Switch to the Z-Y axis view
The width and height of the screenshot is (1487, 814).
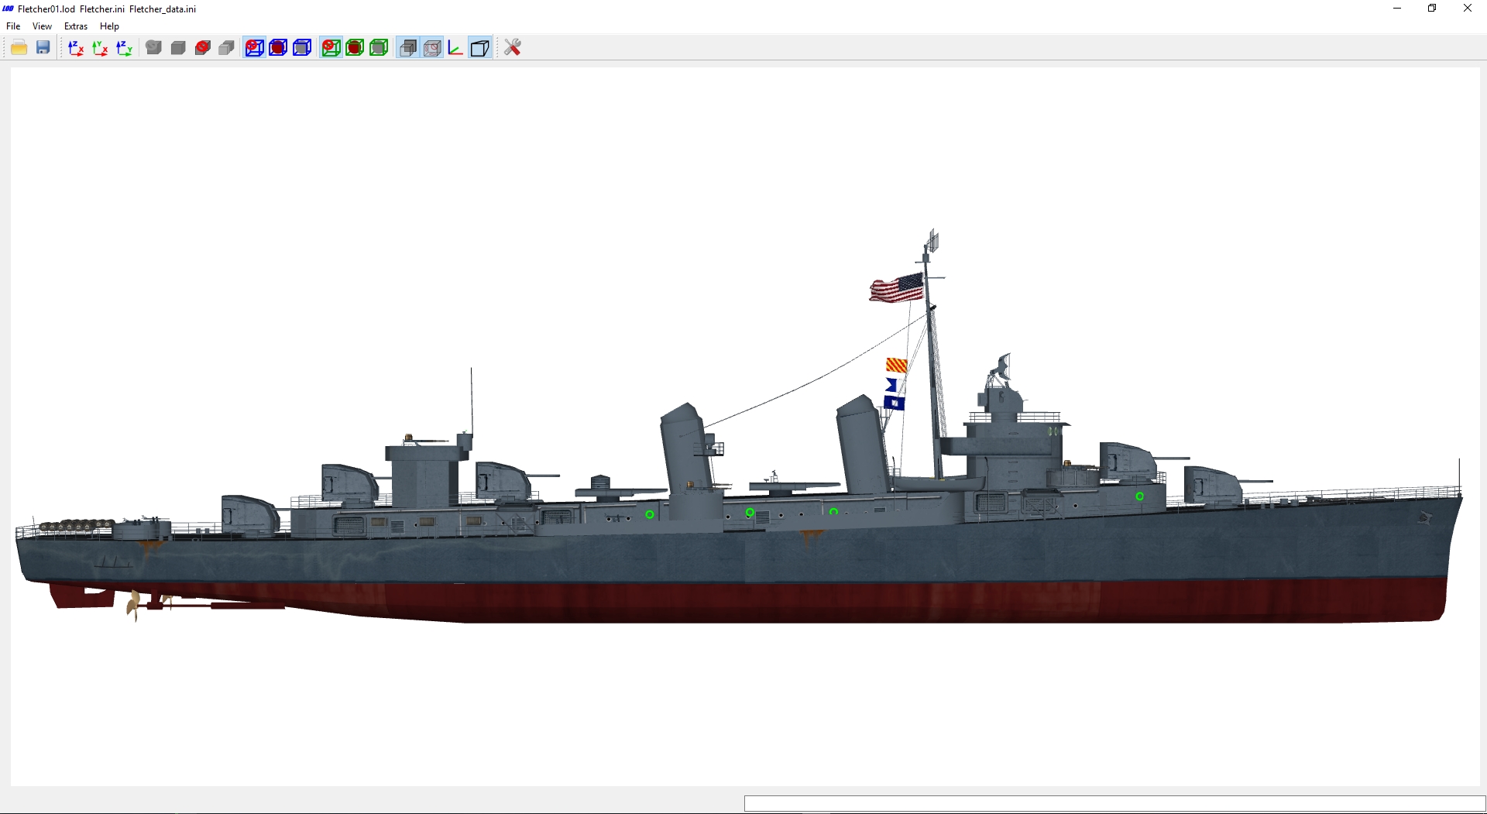[124, 48]
